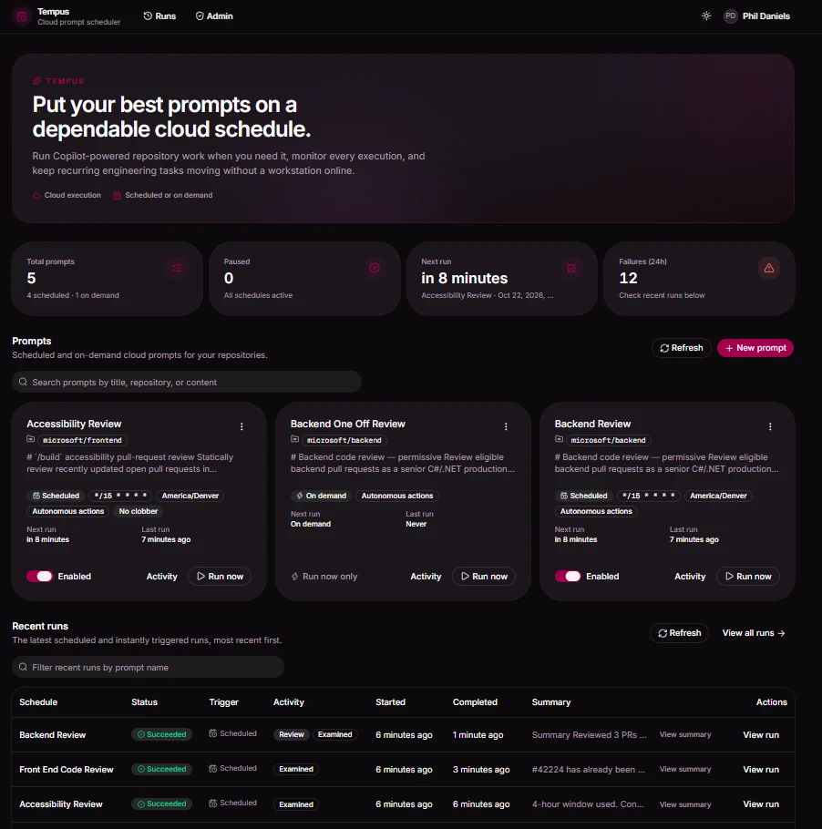
Task: Click the refresh arrows icon in Prompts Refresh
Action: 664,348
